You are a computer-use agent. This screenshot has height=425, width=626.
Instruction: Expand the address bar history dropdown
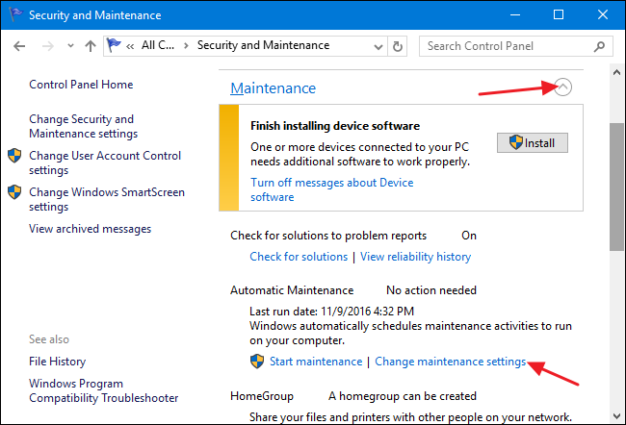378,47
